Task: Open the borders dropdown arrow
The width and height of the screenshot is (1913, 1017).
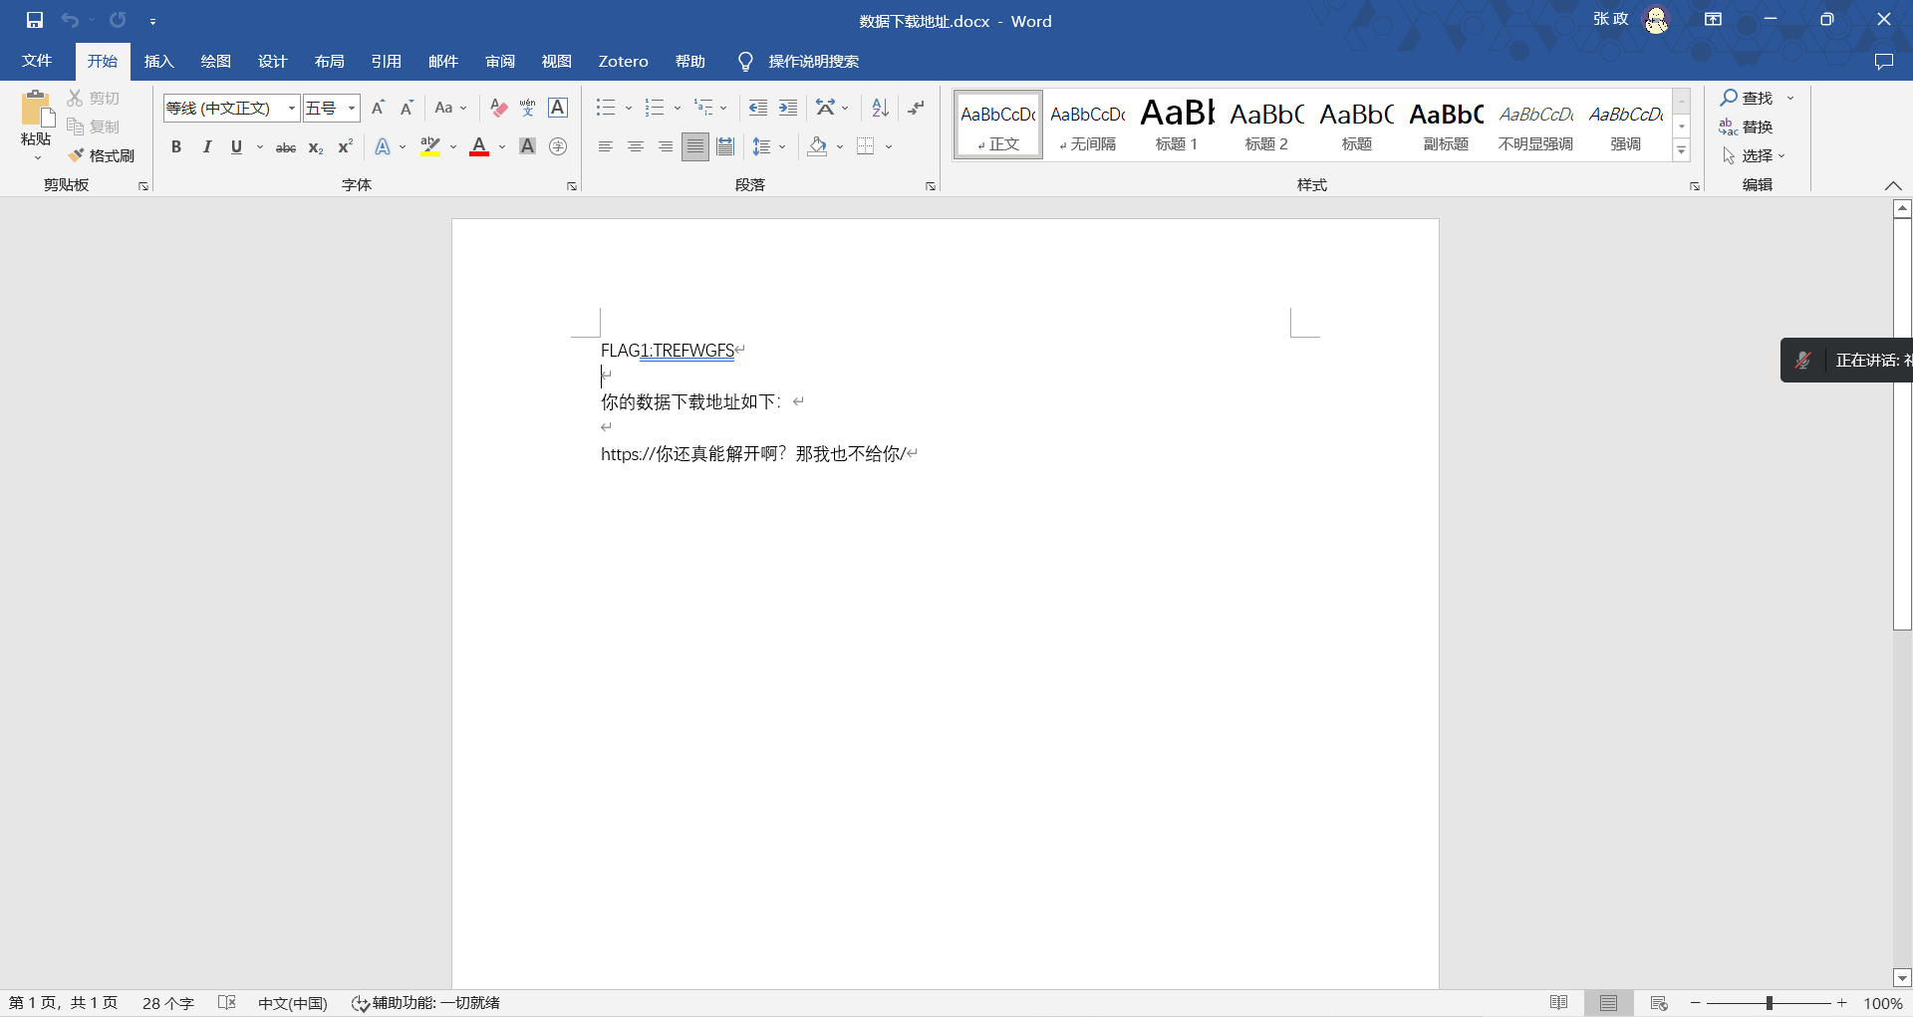Action: click(889, 146)
